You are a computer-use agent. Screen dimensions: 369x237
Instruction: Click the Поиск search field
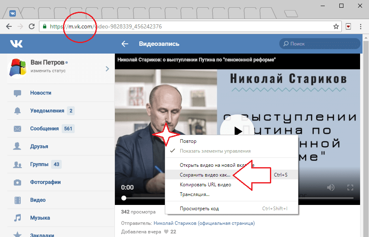(319, 44)
